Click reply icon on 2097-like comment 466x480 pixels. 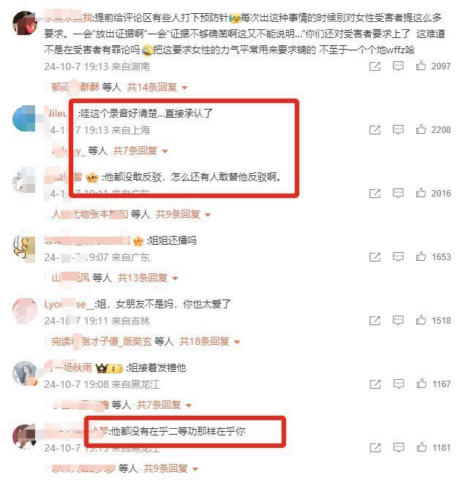point(398,66)
